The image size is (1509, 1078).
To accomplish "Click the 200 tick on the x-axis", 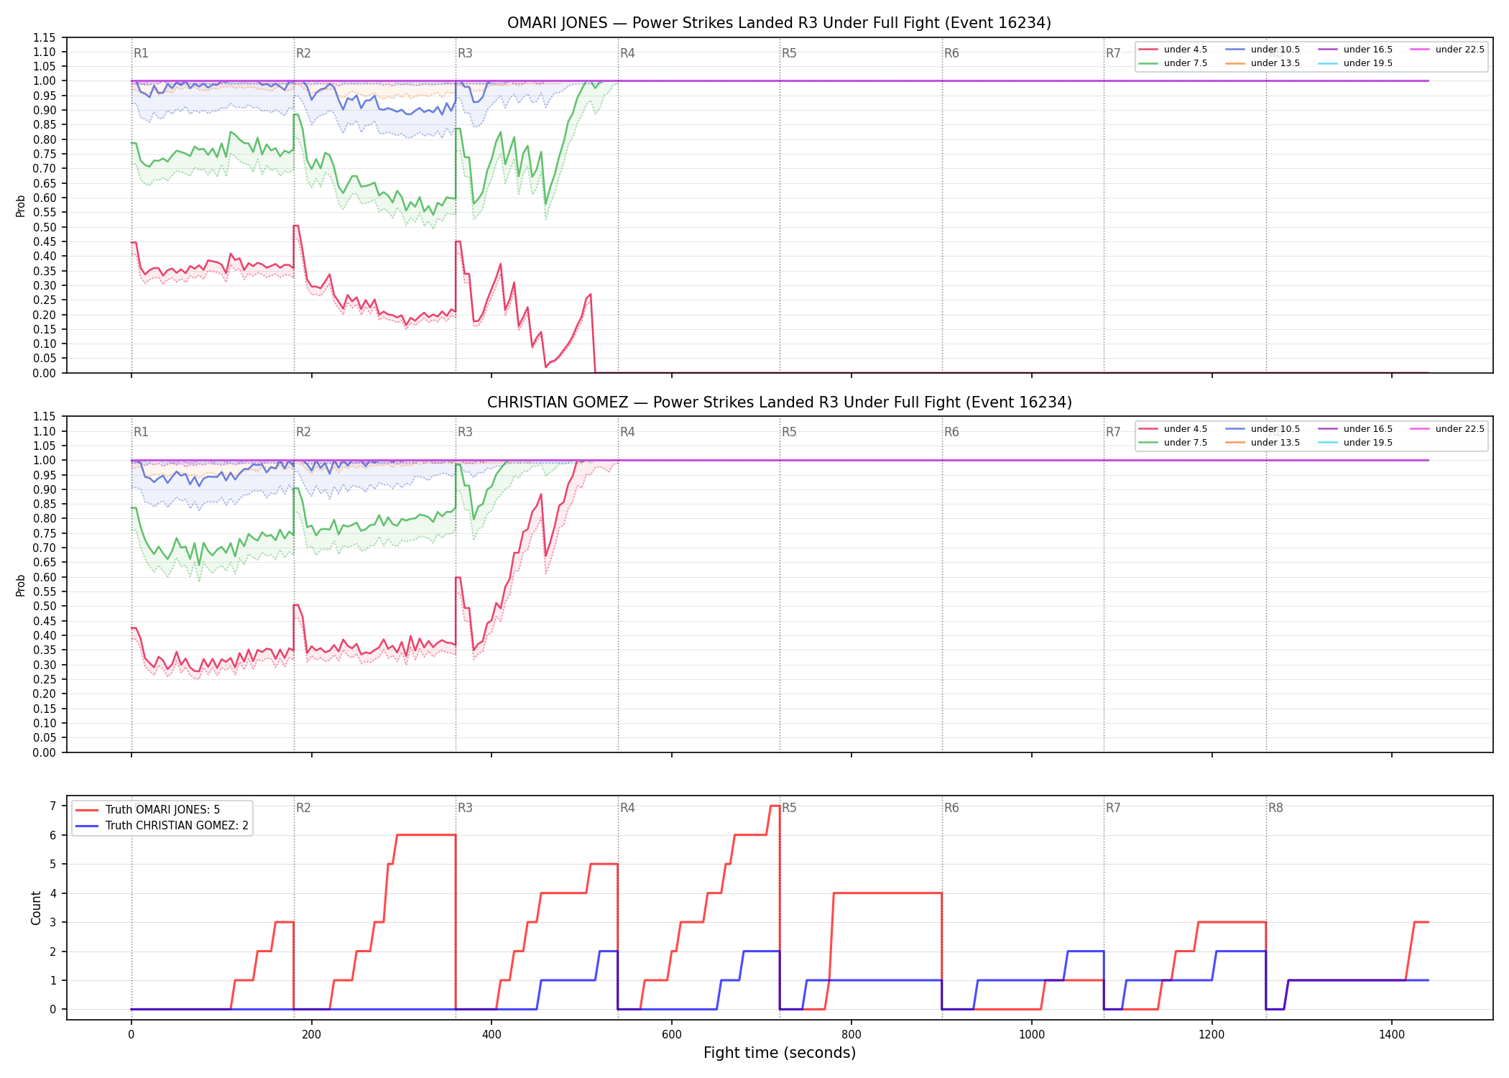I will 311,1035.
